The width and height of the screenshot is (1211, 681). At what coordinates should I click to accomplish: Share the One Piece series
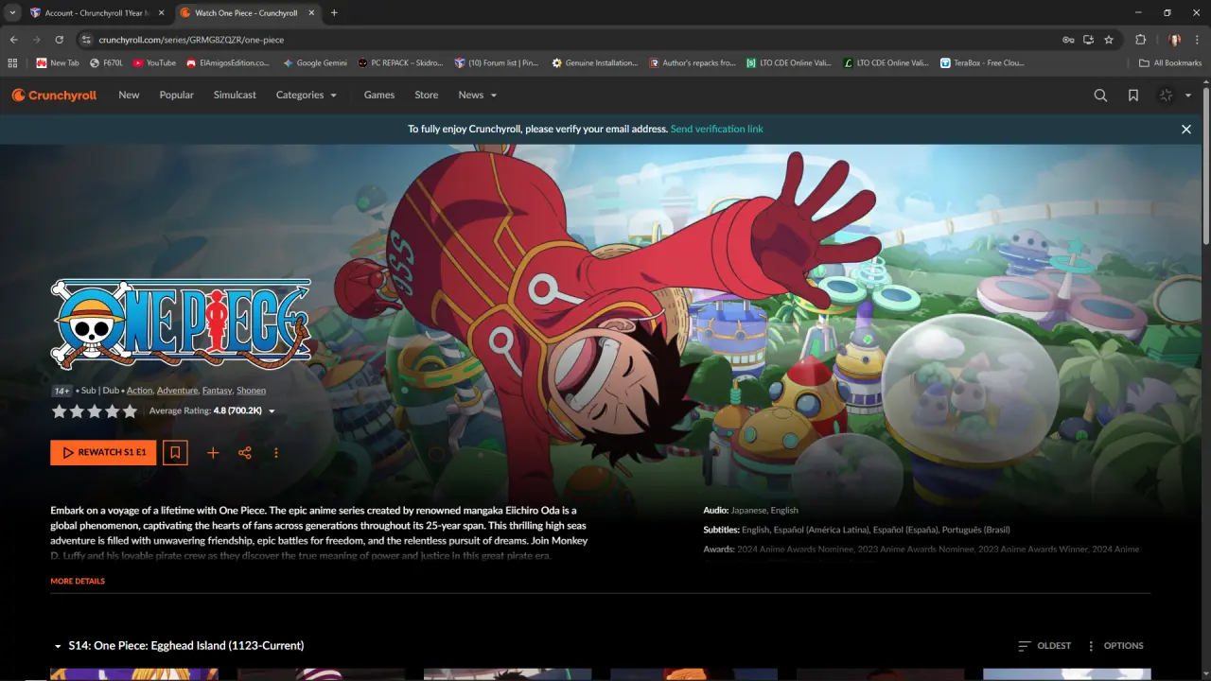[x=245, y=453]
